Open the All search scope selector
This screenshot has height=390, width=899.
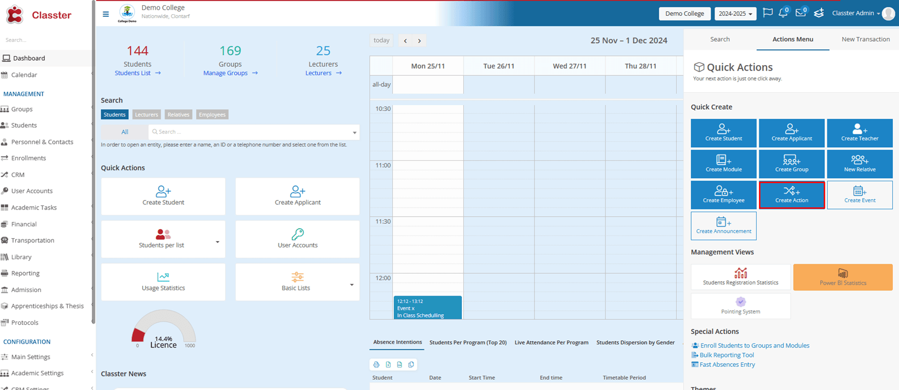click(125, 132)
